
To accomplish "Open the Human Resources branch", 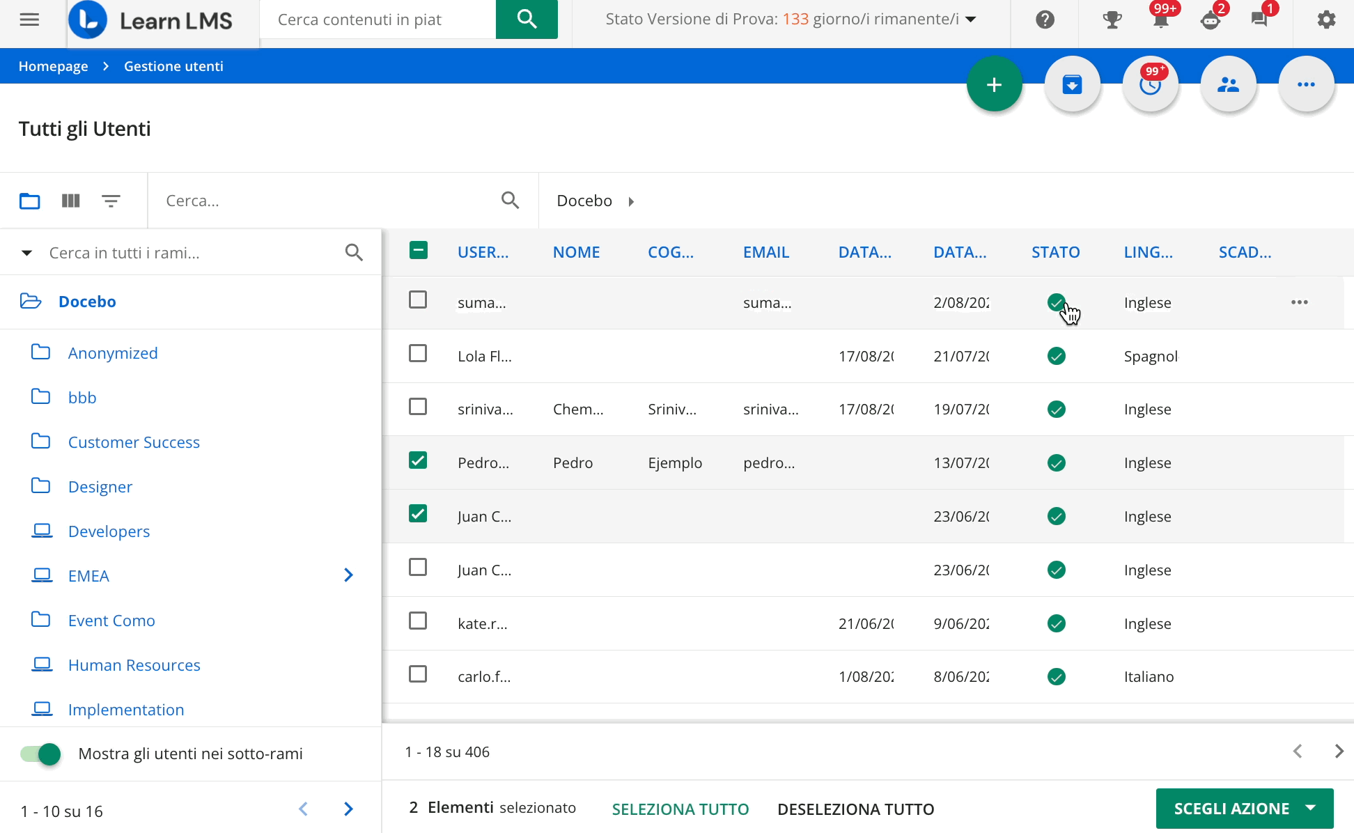I will click(x=134, y=665).
